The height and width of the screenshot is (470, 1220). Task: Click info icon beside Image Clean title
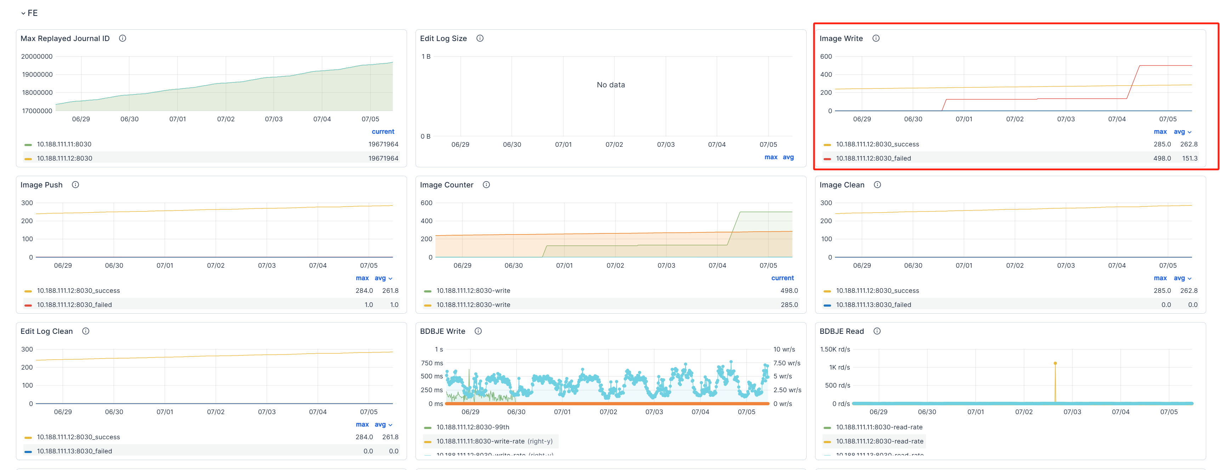click(x=877, y=185)
